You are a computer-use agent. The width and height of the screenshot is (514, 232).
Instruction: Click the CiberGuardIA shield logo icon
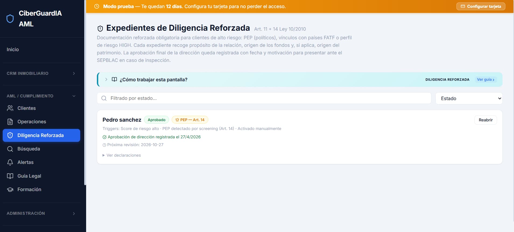(10, 19)
